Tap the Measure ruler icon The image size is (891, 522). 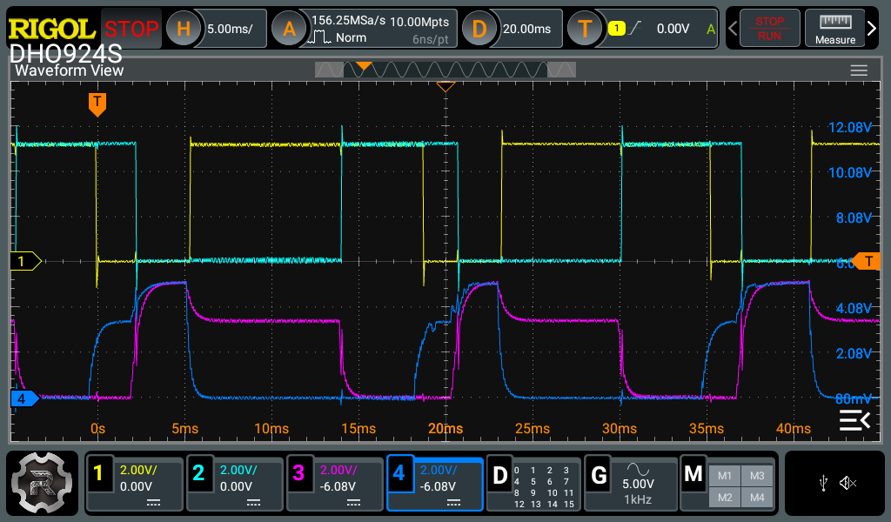(834, 29)
